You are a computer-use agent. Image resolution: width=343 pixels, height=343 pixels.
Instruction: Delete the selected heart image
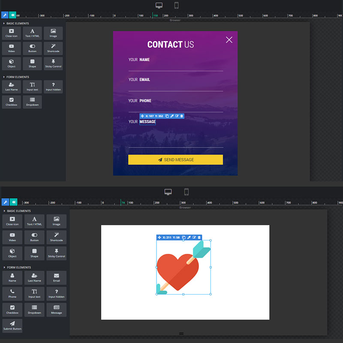[199, 238]
